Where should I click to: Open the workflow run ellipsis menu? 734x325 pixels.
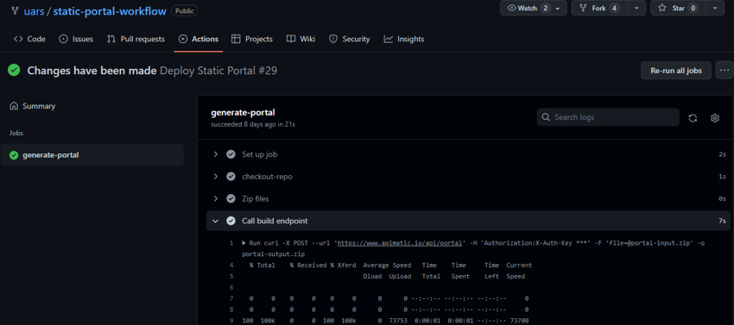pyautogui.click(x=725, y=71)
